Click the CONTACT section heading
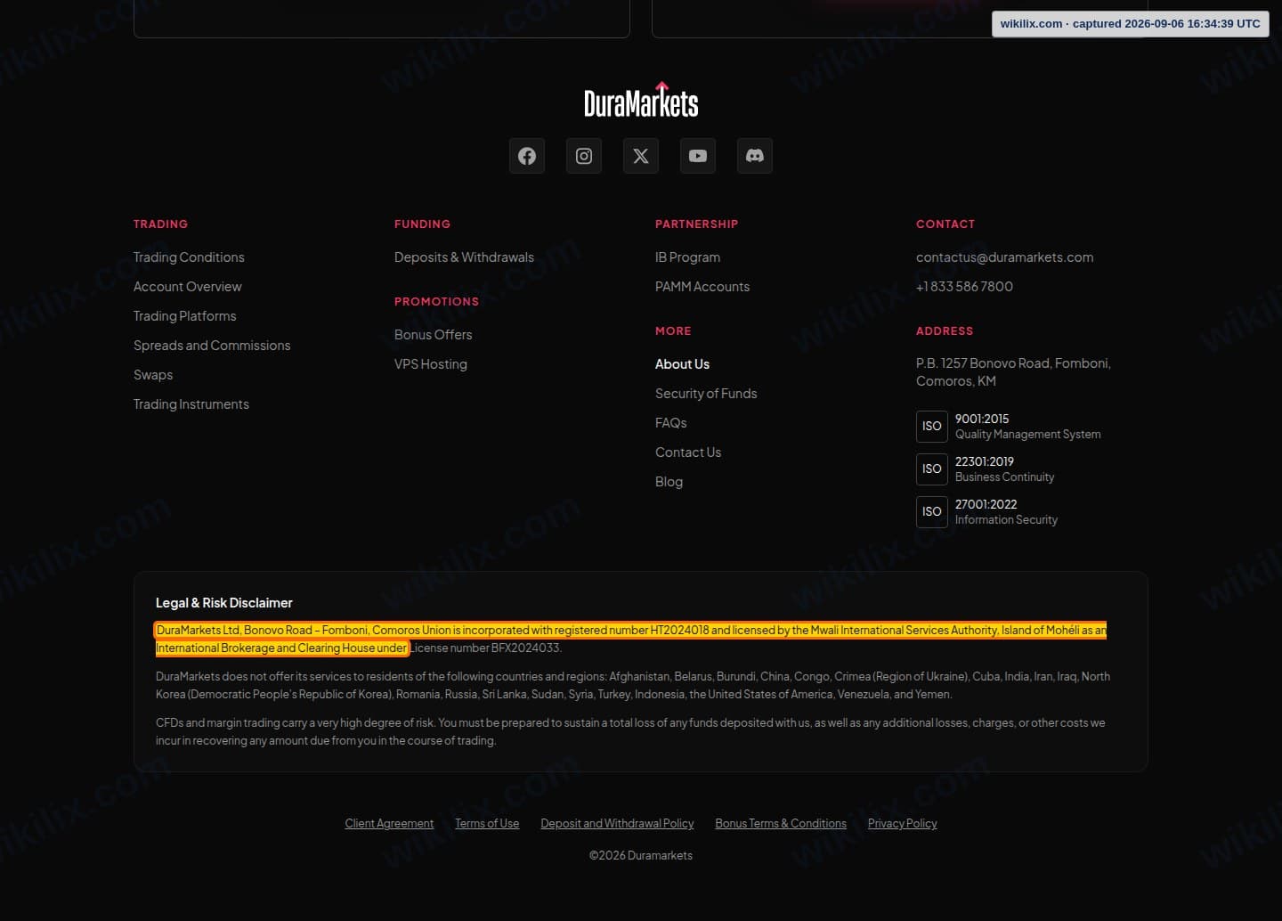This screenshot has width=1282, height=921. click(945, 224)
